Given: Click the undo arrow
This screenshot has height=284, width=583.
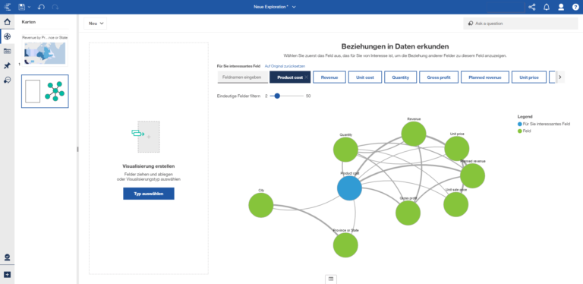Looking at the screenshot, I should pos(41,7).
